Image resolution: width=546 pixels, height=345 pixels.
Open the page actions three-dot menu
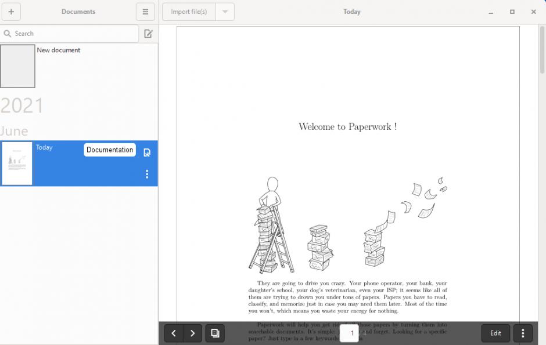click(x=523, y=333)
